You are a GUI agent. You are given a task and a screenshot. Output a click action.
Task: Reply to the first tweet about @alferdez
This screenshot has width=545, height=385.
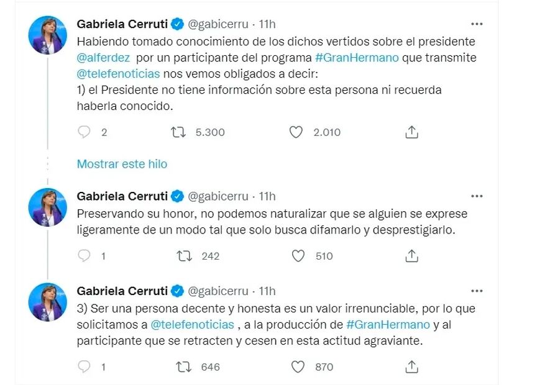coord(85,132)
